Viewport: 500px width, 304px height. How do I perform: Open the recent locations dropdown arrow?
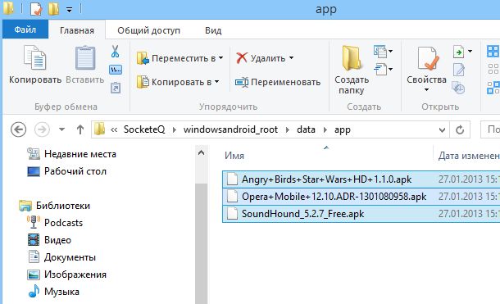tap(61, 129)
